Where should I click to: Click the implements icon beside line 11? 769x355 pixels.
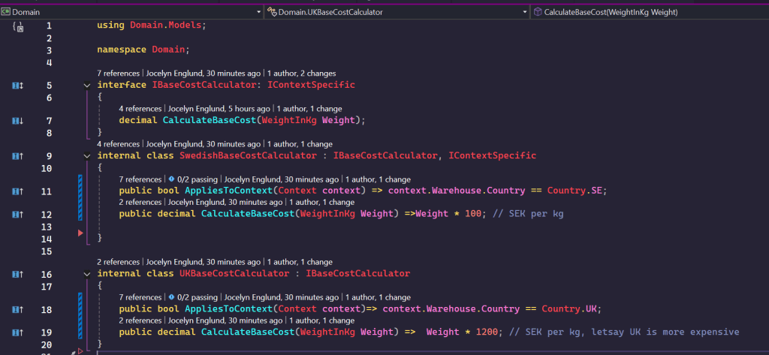pyautogui.click(x=18, y=191)
